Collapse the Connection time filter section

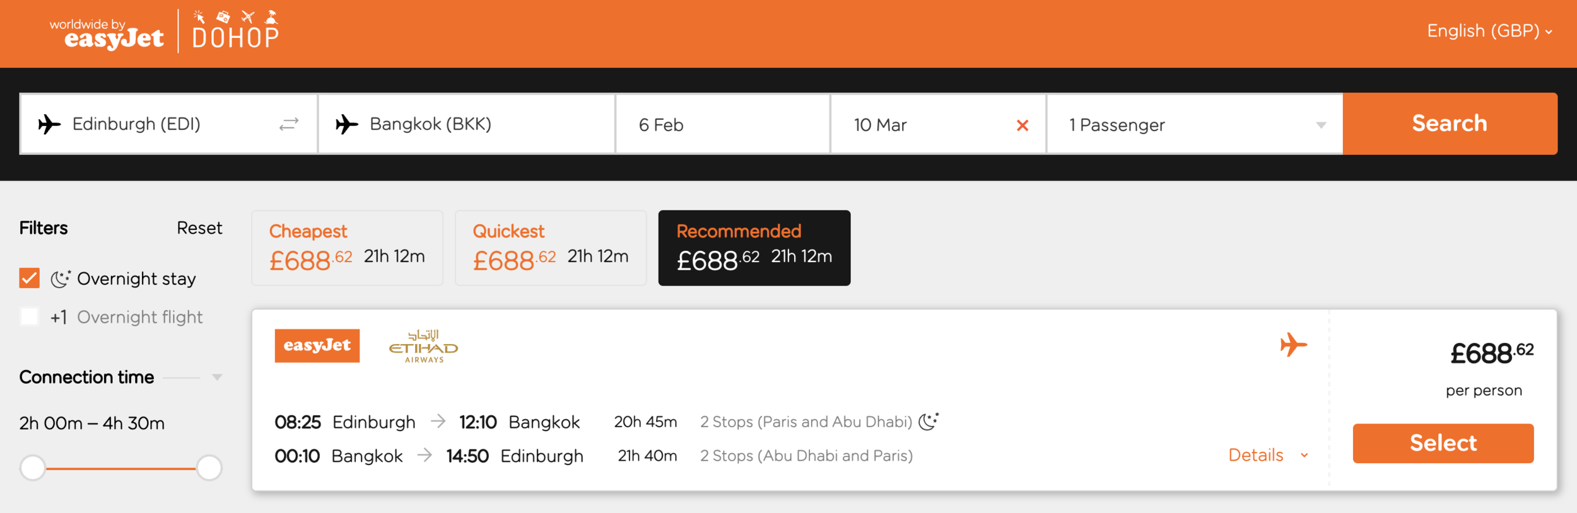pyautogui.click(x=217, y=377)
